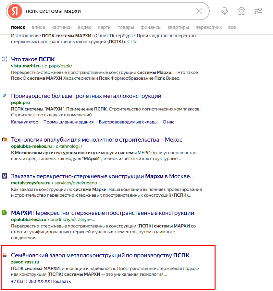Visit the opalubka-lesa.ru domain link

click(x=29, y=220)
